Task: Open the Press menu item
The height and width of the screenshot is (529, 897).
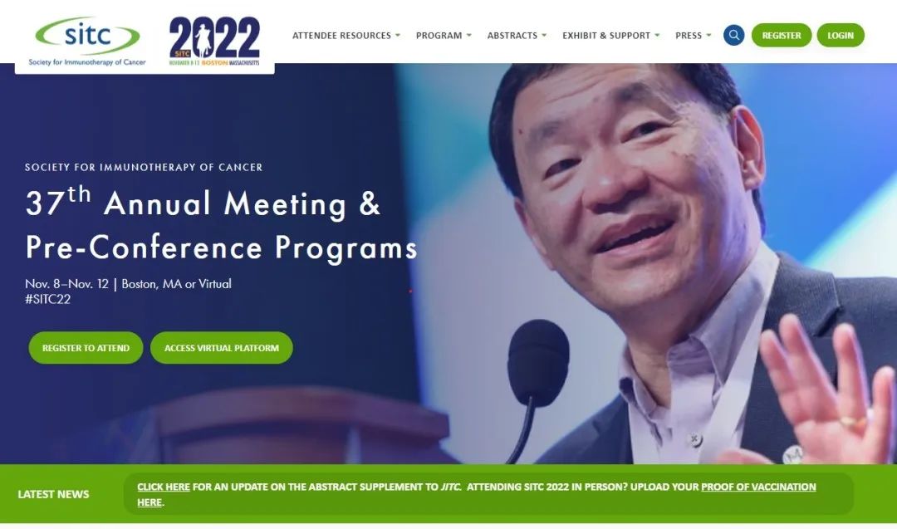Action: click(689, 36)
